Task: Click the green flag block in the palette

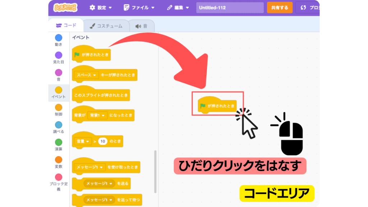Action: point(91,54)
